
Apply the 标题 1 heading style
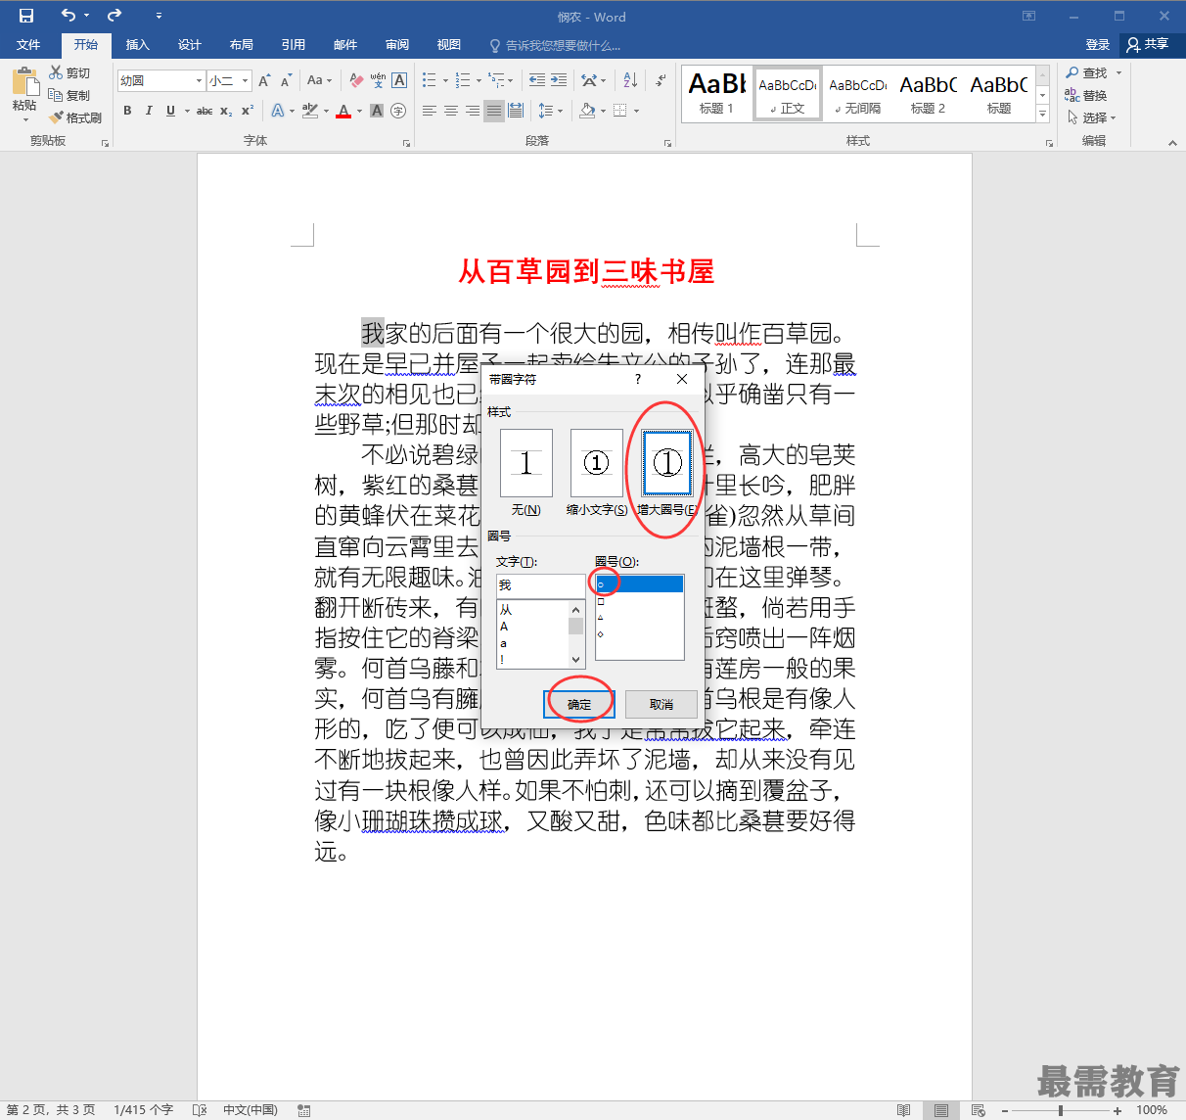pos(717,94)
